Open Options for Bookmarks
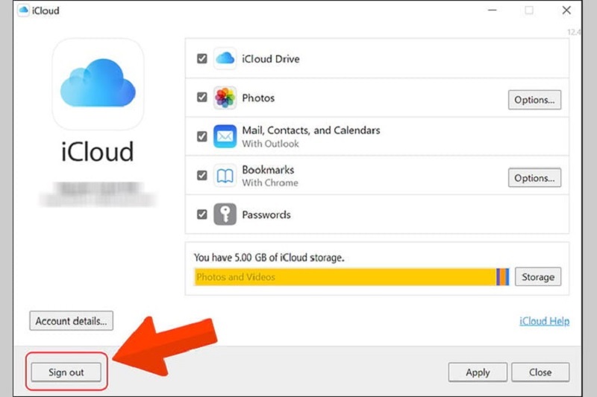The width and height of the screenshot is (597, 397). (534, 178)
